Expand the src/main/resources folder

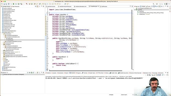[2, 43]
